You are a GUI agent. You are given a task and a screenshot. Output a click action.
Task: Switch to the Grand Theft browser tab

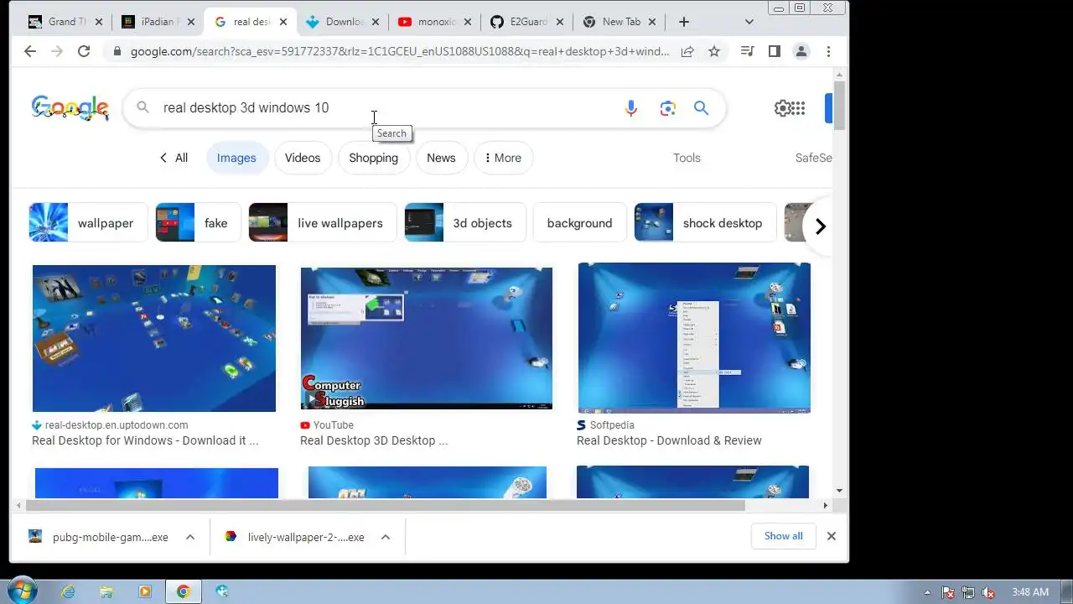coord(65,22)
